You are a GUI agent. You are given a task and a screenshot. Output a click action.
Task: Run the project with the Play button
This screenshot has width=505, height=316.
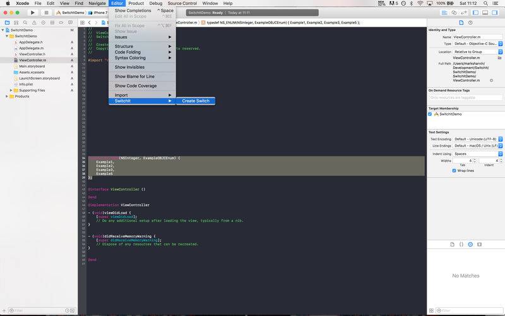(x=32, y=13)
